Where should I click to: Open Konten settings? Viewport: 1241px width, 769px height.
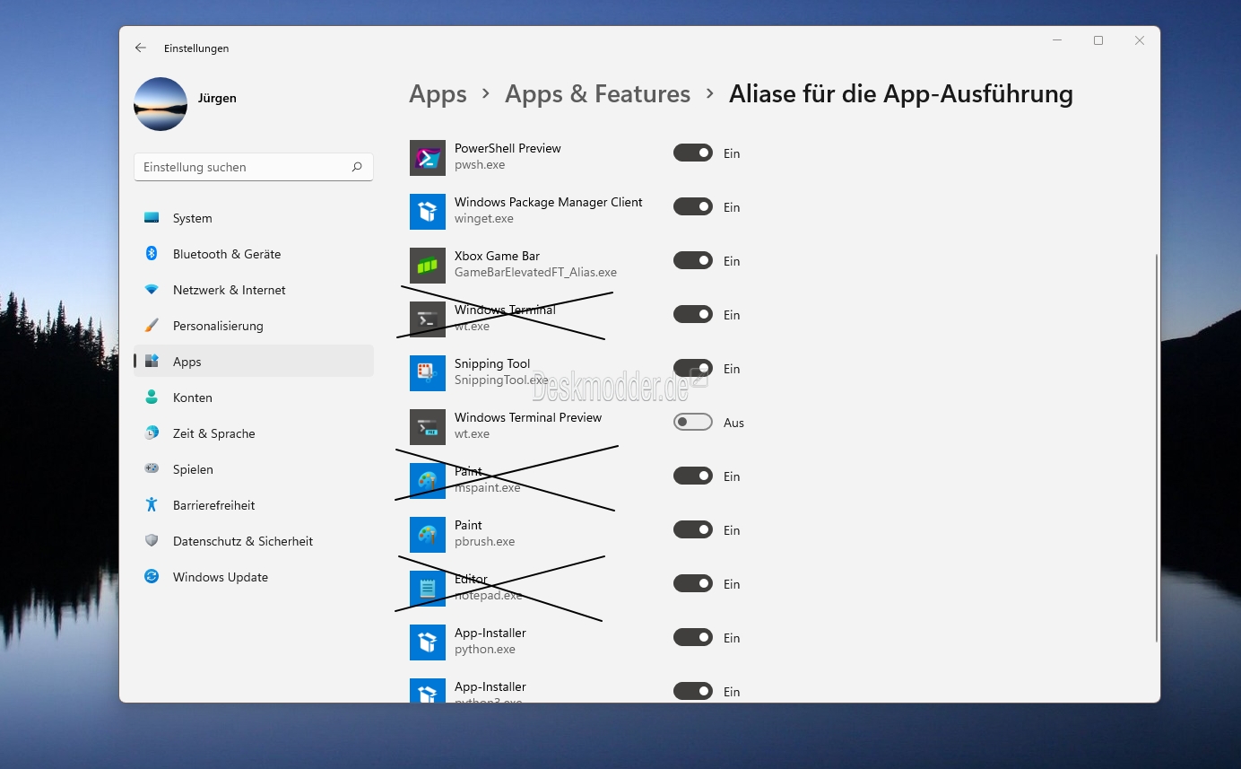(254, 398)
